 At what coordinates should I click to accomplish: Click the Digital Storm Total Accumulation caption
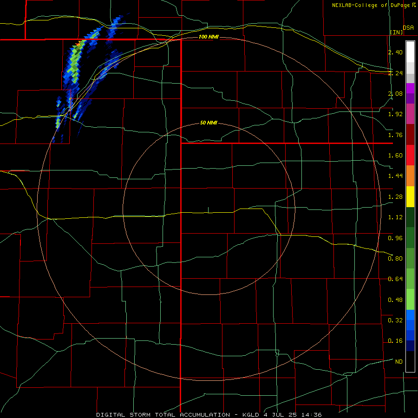click(209, 415)
